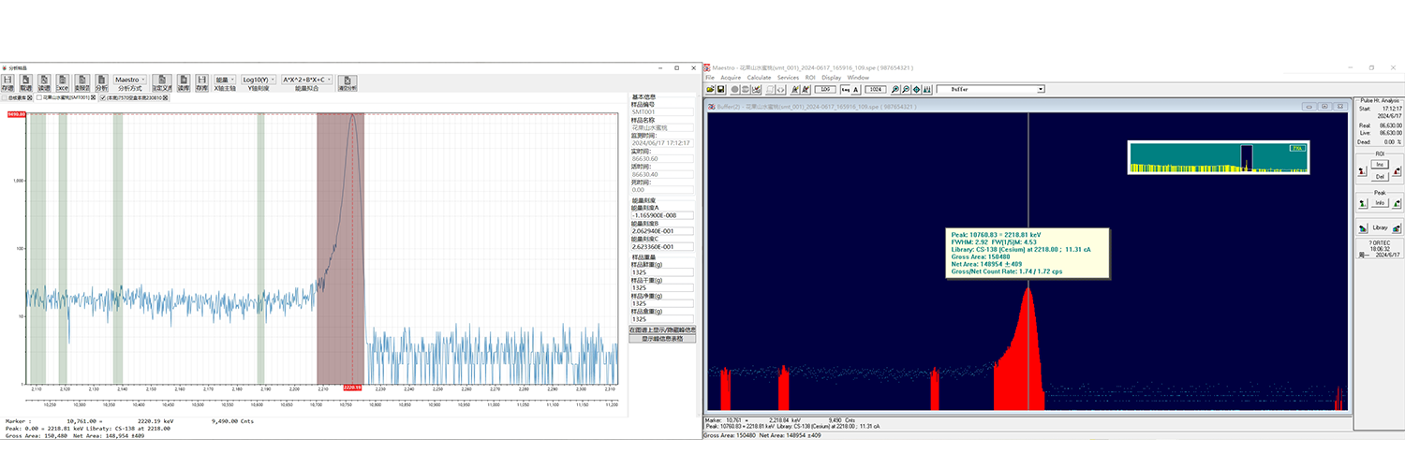Open the ROI menu in Maestro
The width and height of the screenshot is (1405, 468).
[x=810, y=78]
